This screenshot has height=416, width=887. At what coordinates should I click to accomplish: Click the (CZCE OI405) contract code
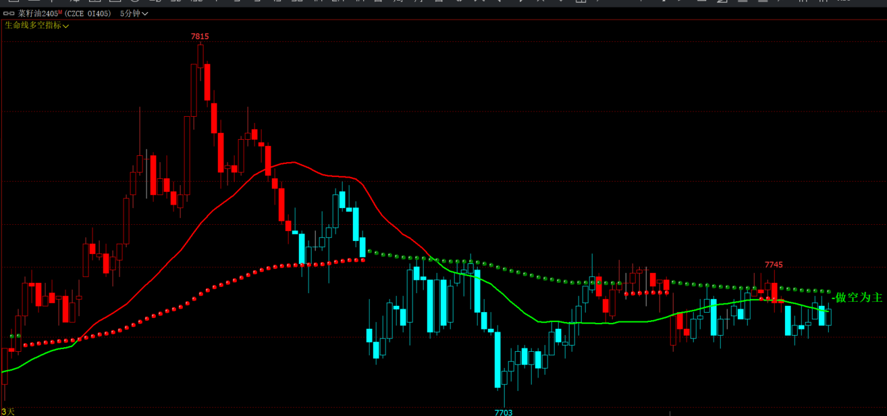[89, 14]
